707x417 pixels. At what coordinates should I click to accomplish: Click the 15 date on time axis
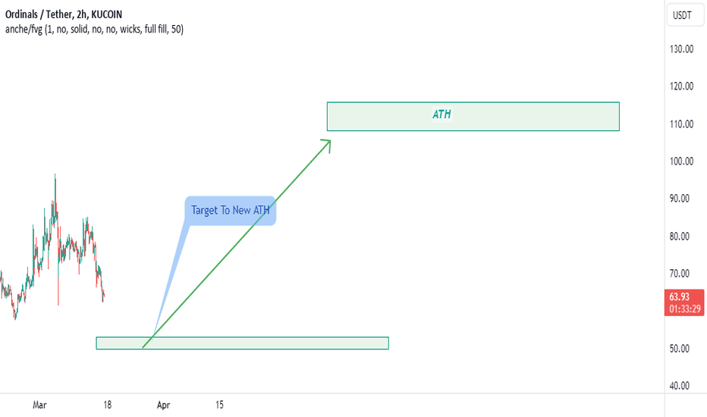(219, 405)
